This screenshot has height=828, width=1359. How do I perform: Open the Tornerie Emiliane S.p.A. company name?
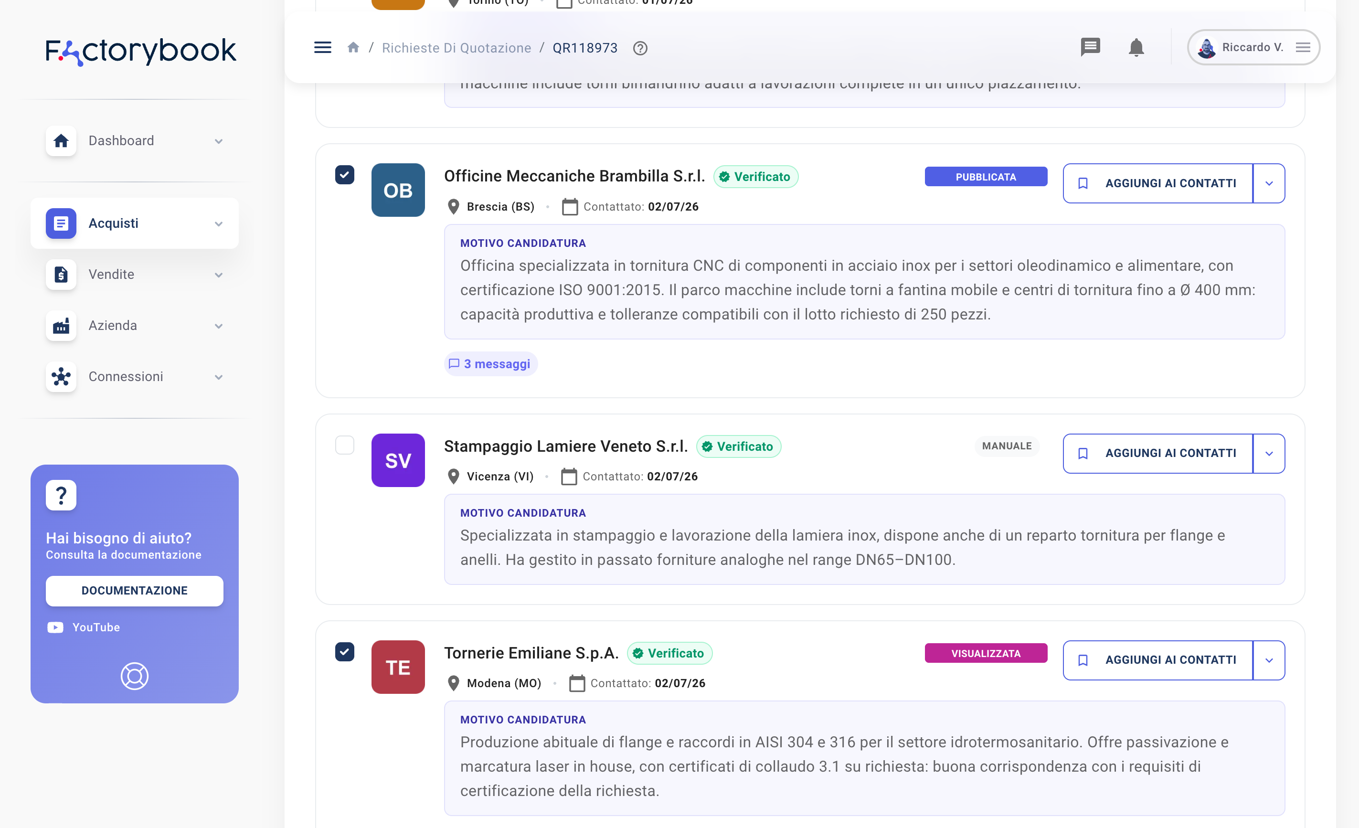pyautogui.click(x=531, y=653)
